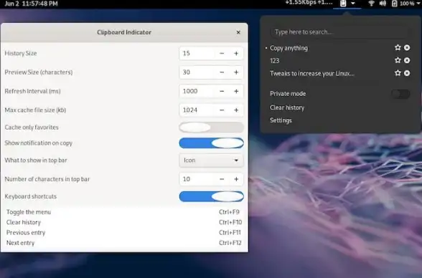Select 'Tweaks to increase your Linux...' item

312,73
